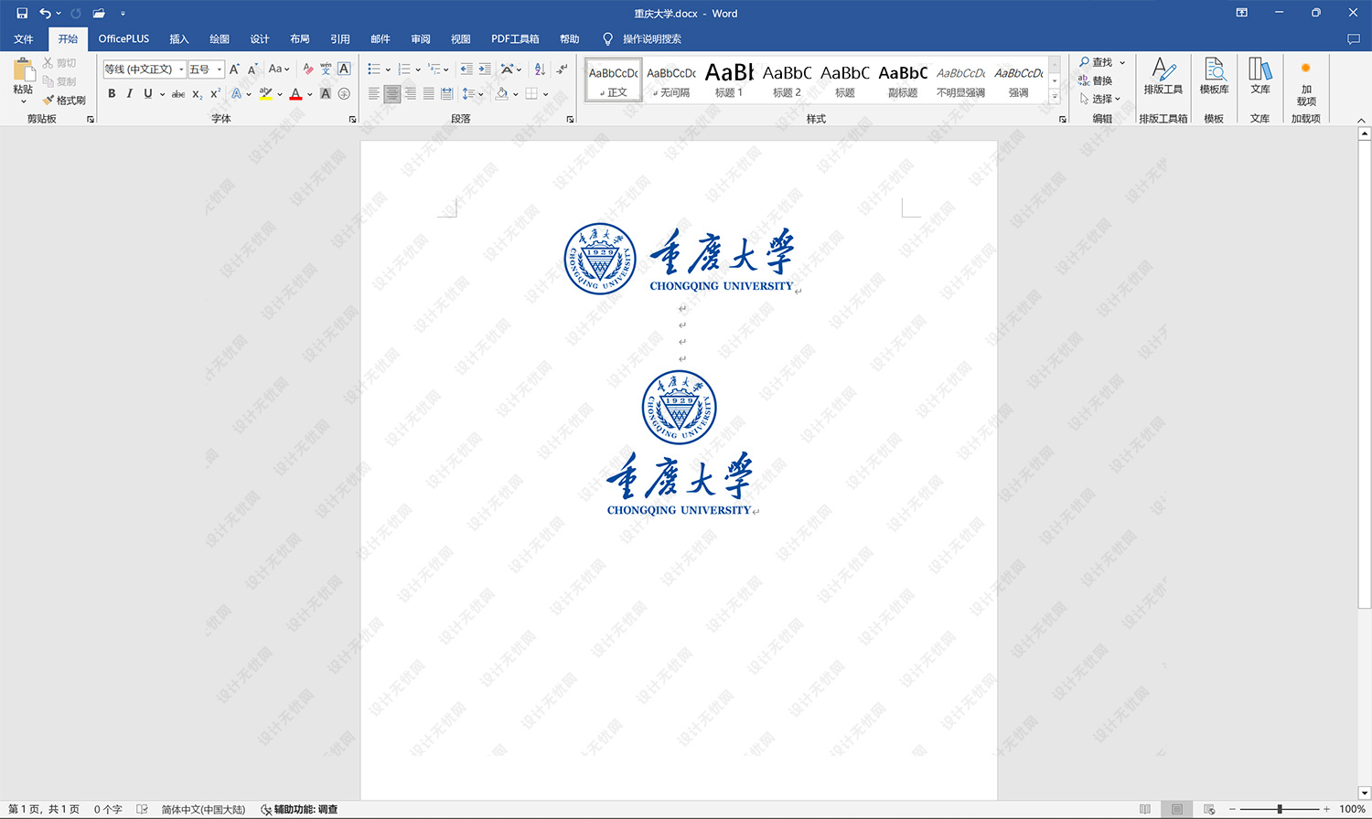Decrease paragraph indent
Viewport: 1372px width, 819px height.
[x=466, y=69]
